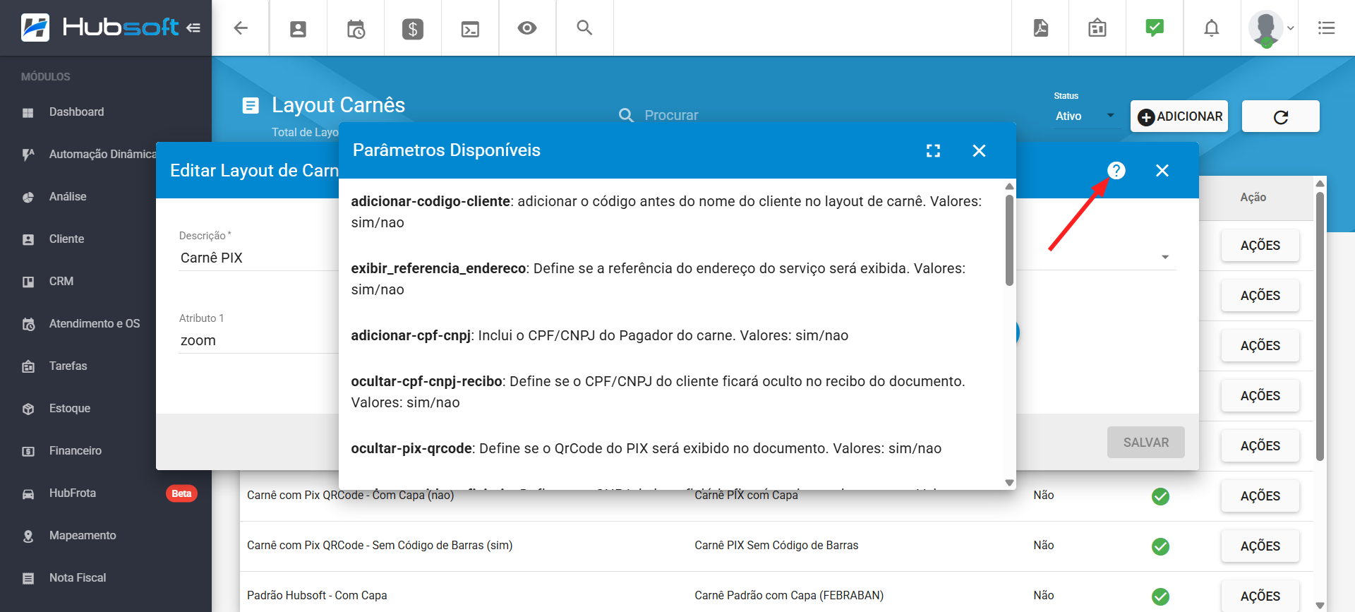Screen dimensions: 1355x612
Task: Open the agenda briefcase calendar icon
Action: [1097, 28]
